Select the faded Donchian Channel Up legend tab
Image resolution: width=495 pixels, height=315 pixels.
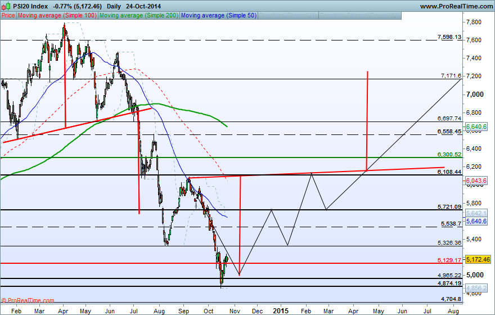288,15
